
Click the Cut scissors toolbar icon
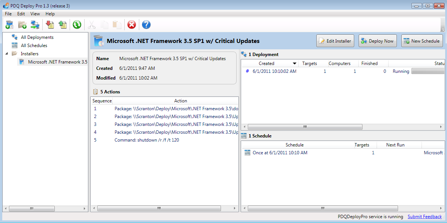point(91,25)
